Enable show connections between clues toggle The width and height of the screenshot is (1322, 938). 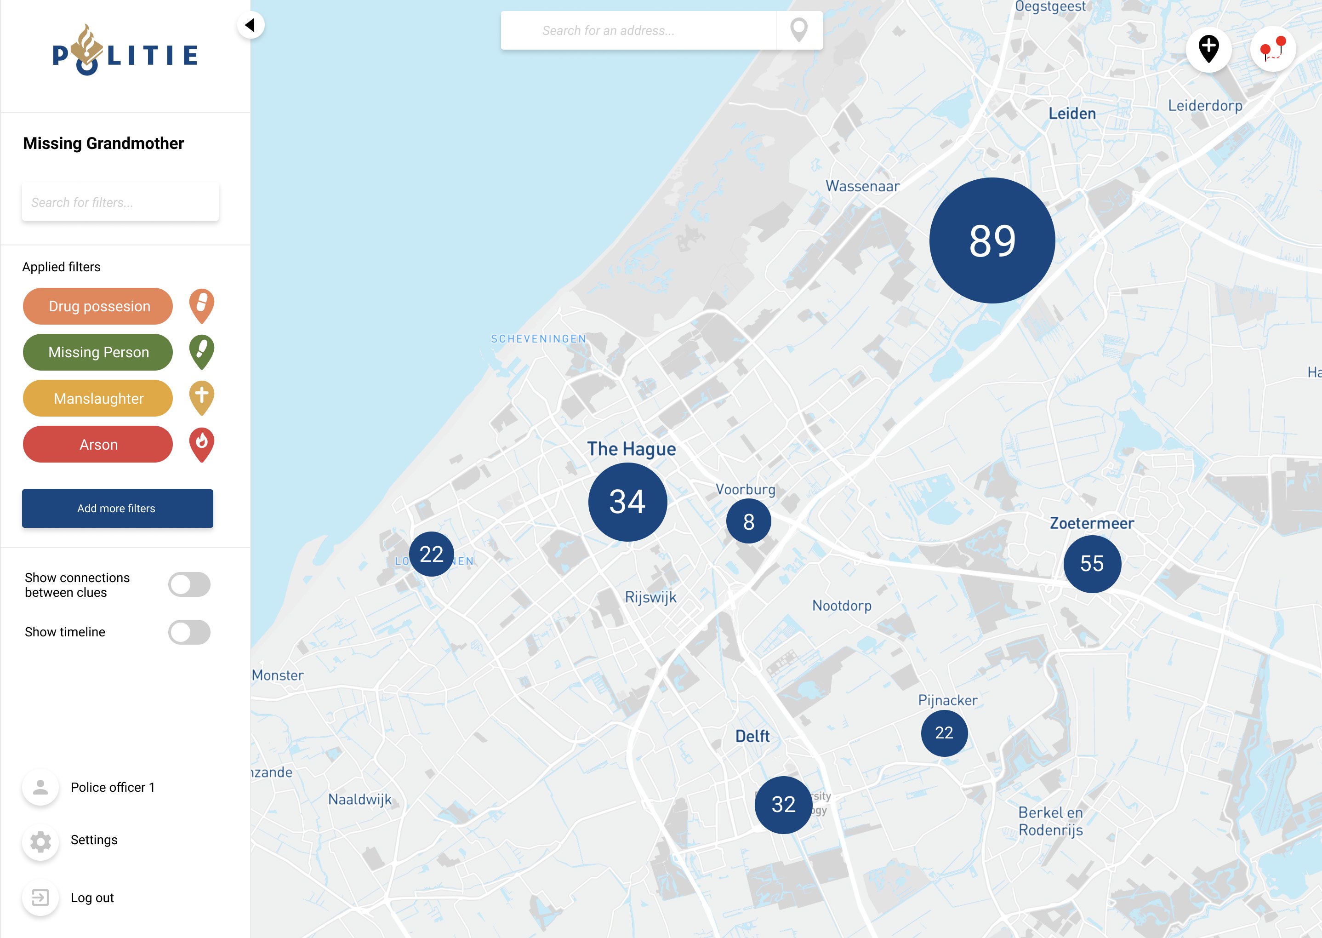[189, 584]
